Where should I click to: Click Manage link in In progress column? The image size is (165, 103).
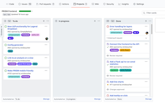97,99
